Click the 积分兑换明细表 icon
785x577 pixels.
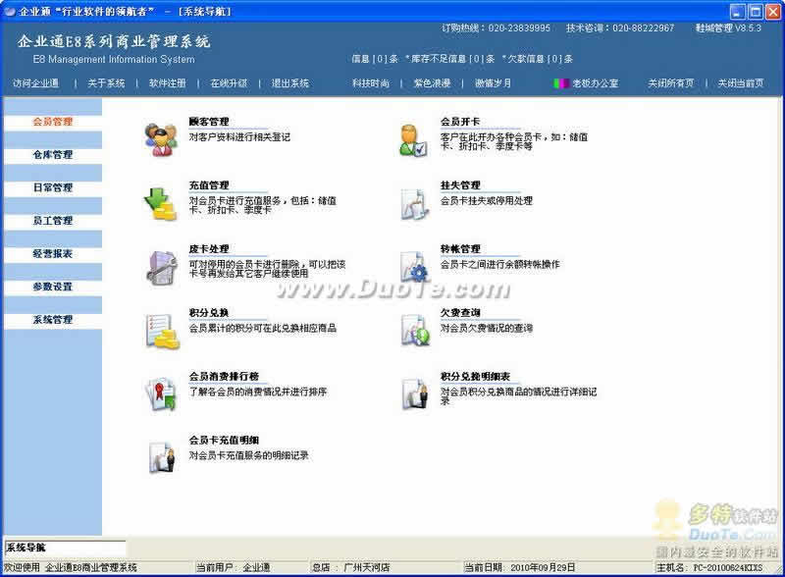coord(415,393)
